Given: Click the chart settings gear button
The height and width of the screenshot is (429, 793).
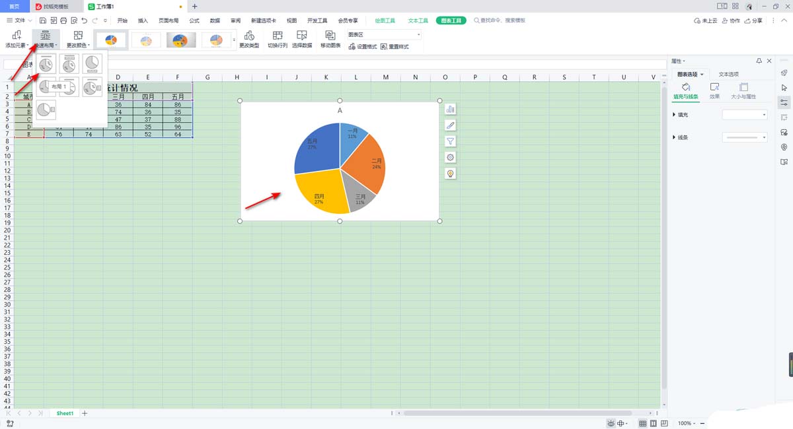Looking at the screenshot, I should pos(451,157).
